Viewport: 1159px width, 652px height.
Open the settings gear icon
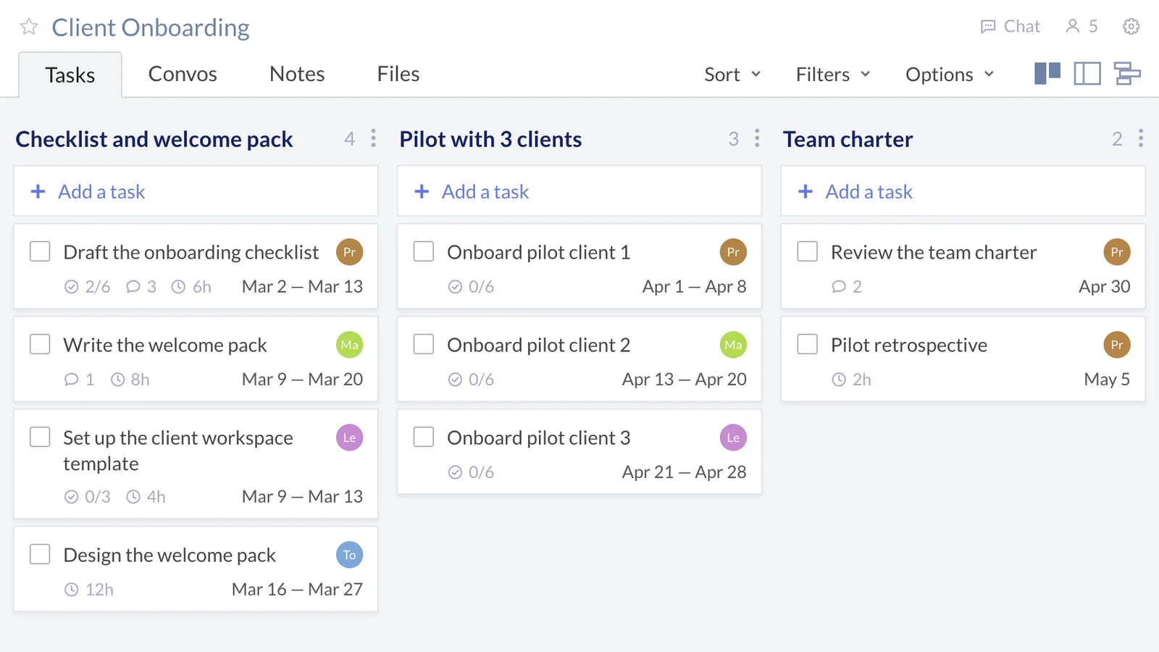[1131, 27]
